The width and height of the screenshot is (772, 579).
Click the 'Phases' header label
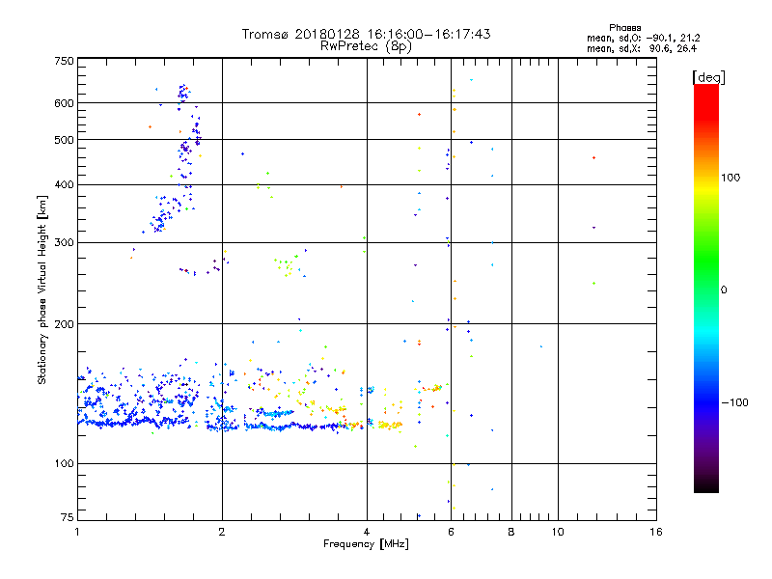(624, 28)
